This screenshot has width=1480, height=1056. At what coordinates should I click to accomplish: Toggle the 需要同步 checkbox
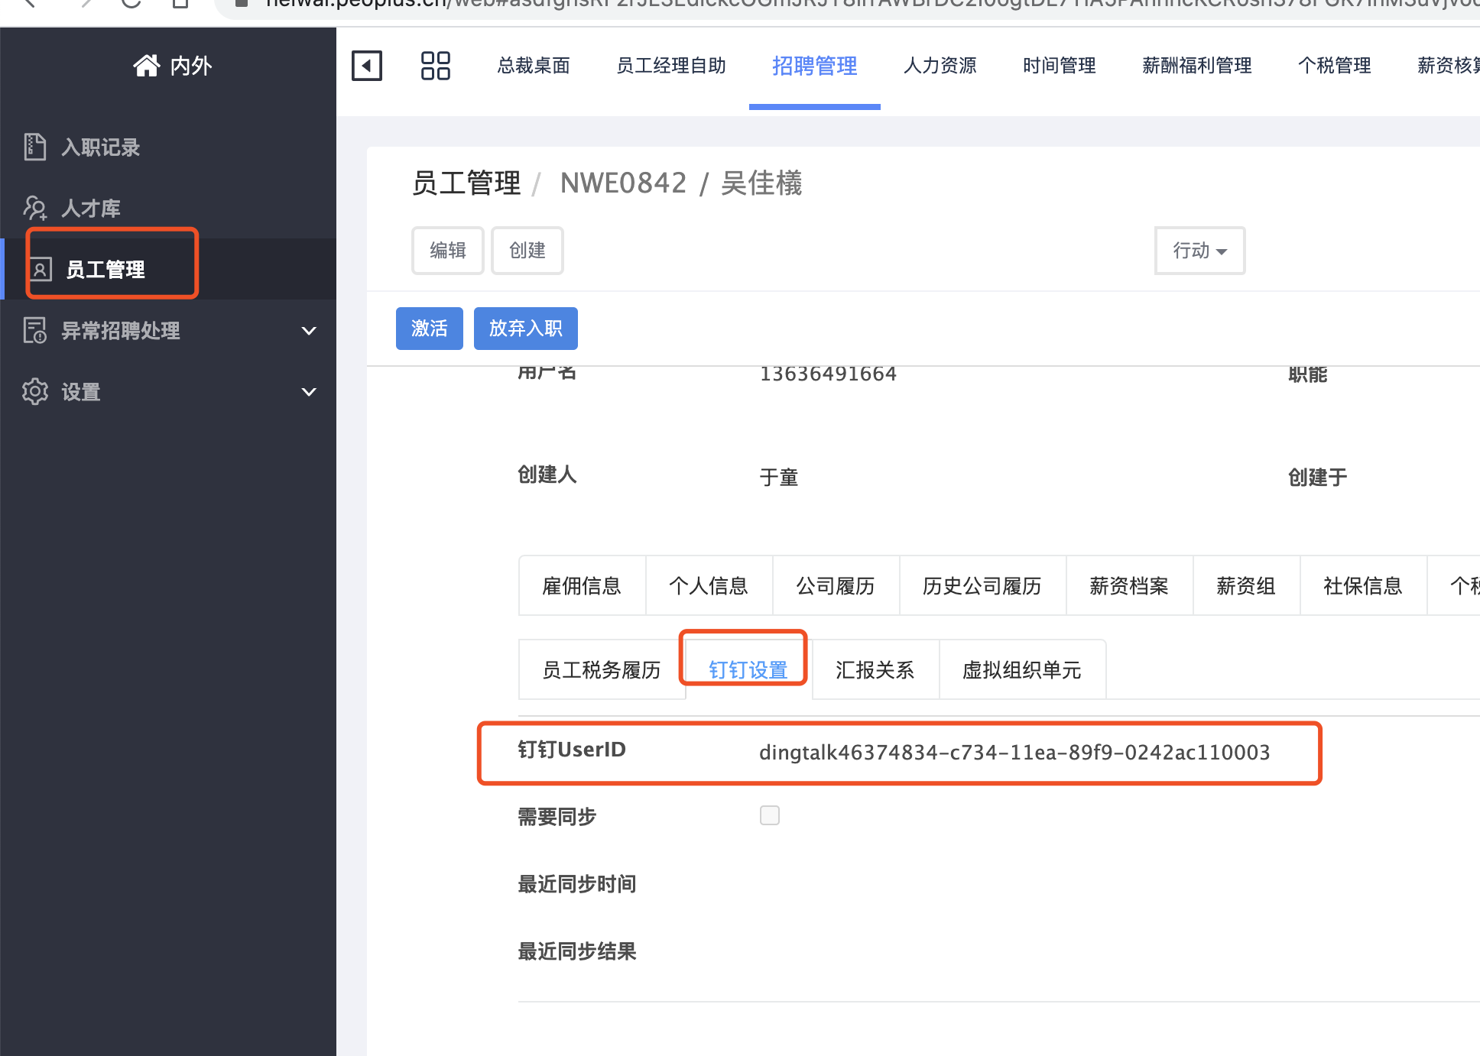tap(770, 815)
